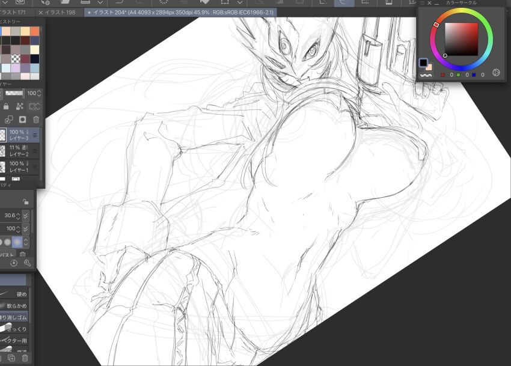Click the red R value field
Viewport: 511px width, 366px height.
[x=451, y=75]
